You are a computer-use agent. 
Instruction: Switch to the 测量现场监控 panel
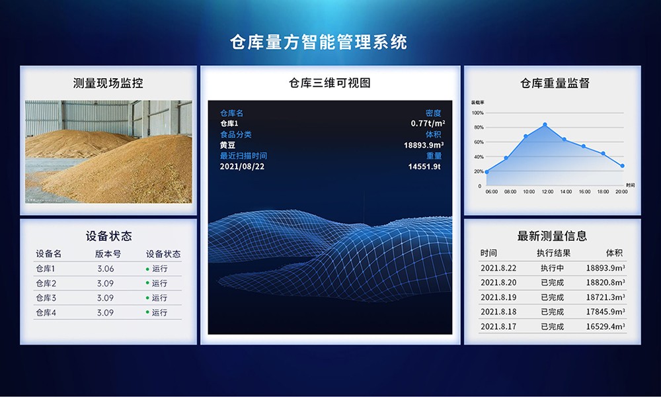(109, 83)
